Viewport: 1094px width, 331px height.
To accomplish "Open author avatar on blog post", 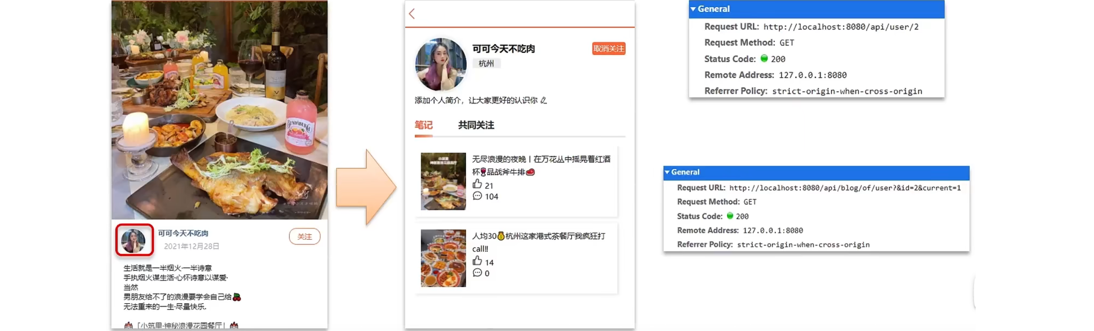I will (133, 240).
